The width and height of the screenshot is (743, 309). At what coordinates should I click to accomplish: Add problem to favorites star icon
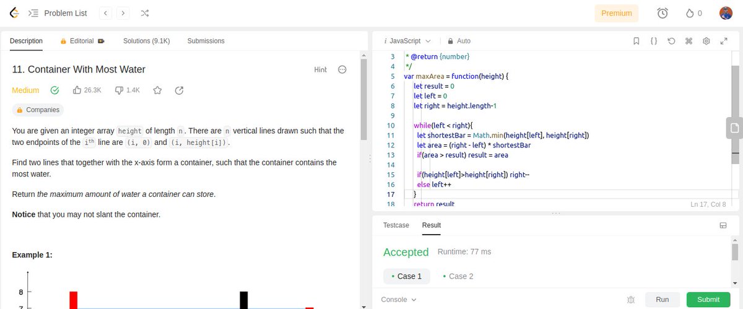point(157,90)
